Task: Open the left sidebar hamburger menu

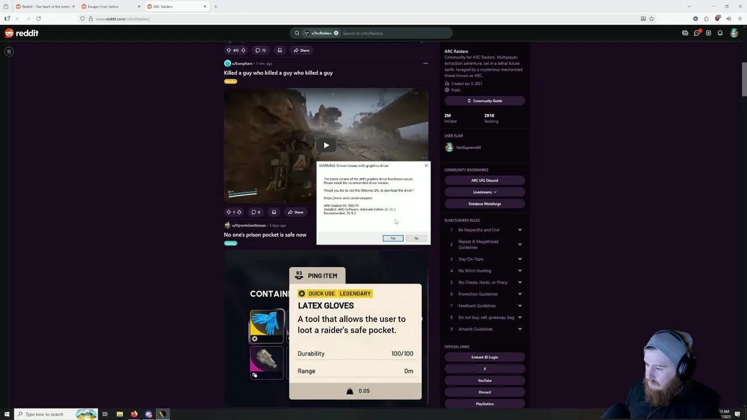Action: pos(9,51)
